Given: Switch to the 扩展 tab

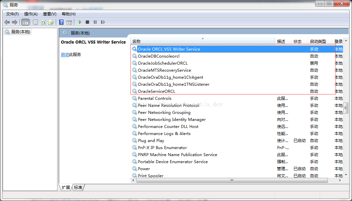Looking at the screenshot, I should [66, 187].
